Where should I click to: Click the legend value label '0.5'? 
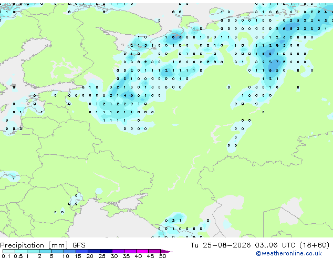tap(18, 256)
